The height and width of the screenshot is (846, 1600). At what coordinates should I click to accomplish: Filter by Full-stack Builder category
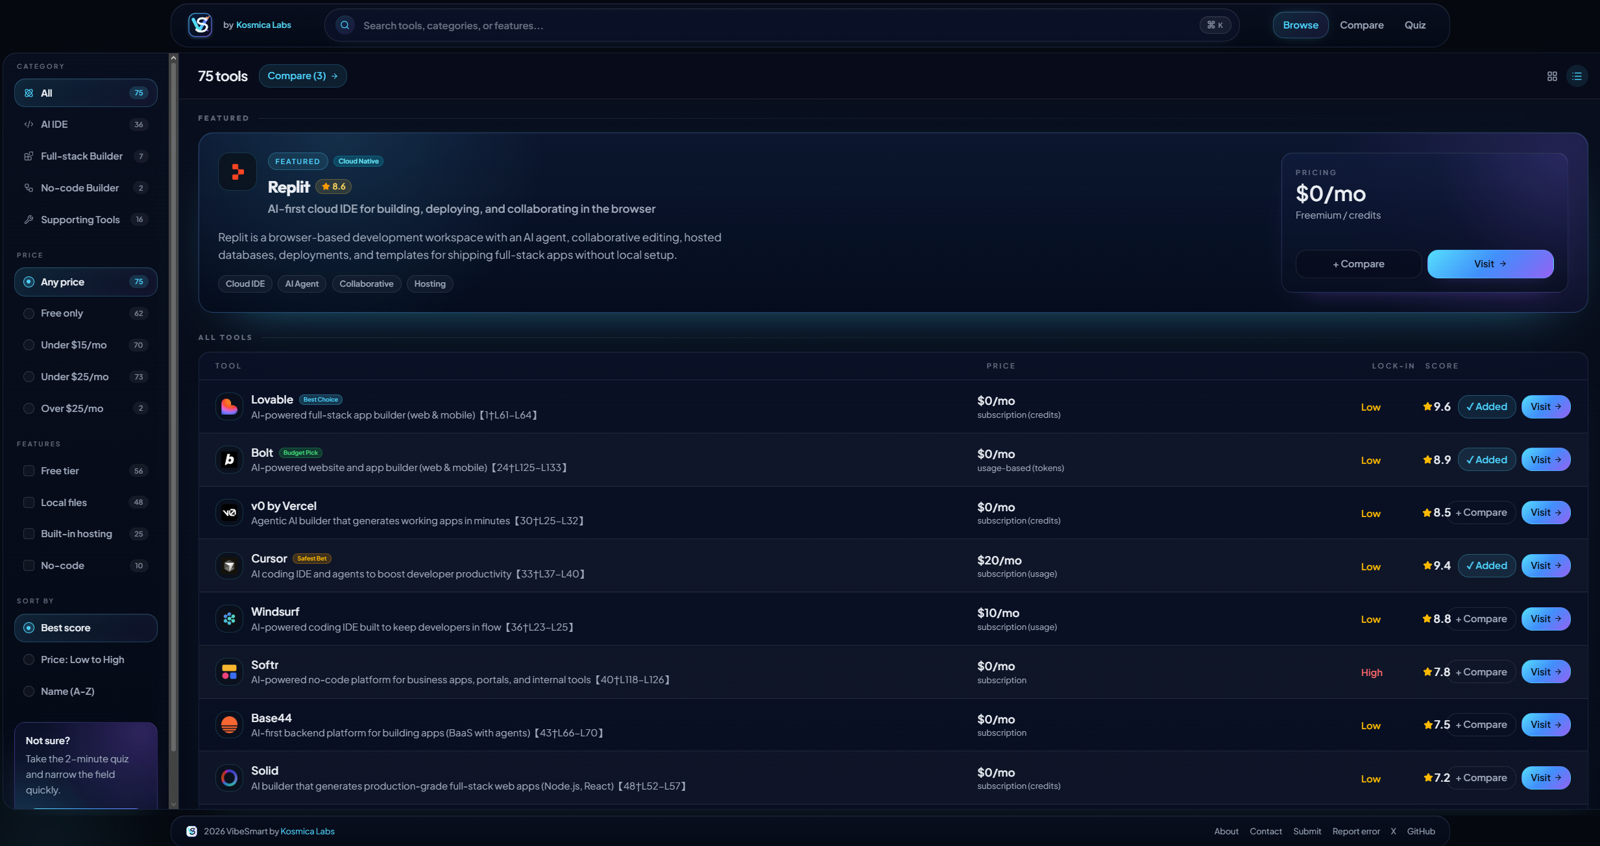86,156
